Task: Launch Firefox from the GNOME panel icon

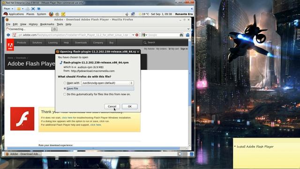Action: tap(51, 14)
